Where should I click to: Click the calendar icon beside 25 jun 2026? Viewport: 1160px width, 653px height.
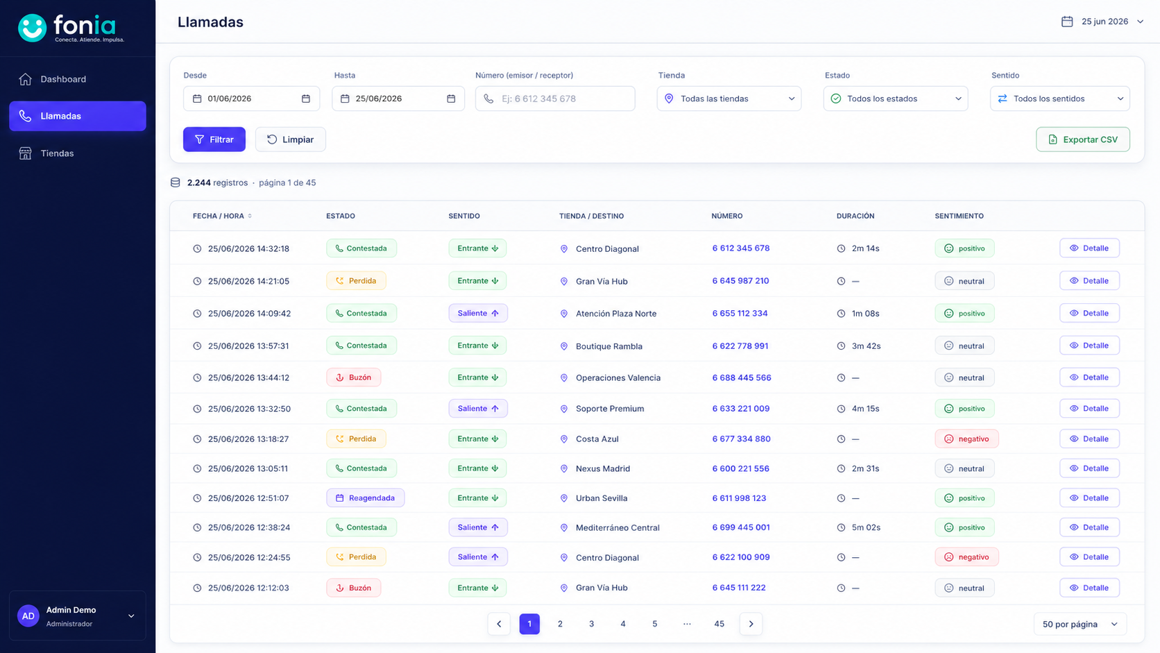click(x=1067, y=22)
